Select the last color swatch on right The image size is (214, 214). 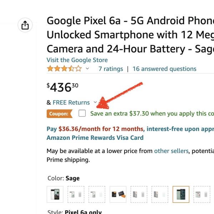click(x=202, y=194)
